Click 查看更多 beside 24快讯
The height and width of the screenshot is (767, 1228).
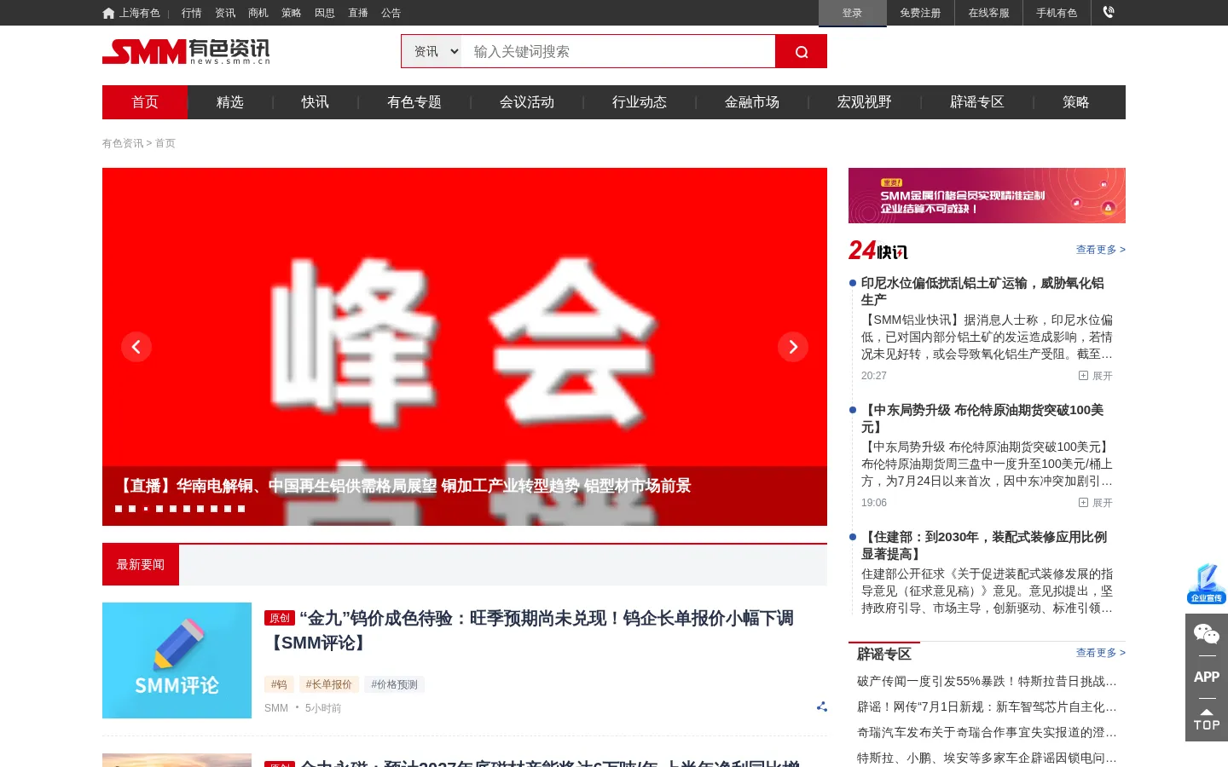click(x=1101, y=250)
